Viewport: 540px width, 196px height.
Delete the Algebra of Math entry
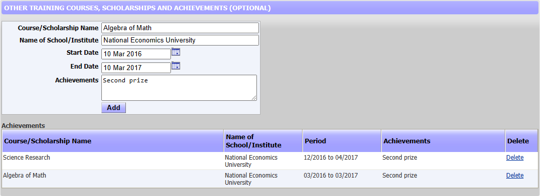point(514,176)
